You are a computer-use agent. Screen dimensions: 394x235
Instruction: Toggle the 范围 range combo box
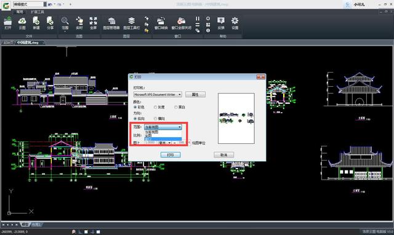tap(163, 127)
